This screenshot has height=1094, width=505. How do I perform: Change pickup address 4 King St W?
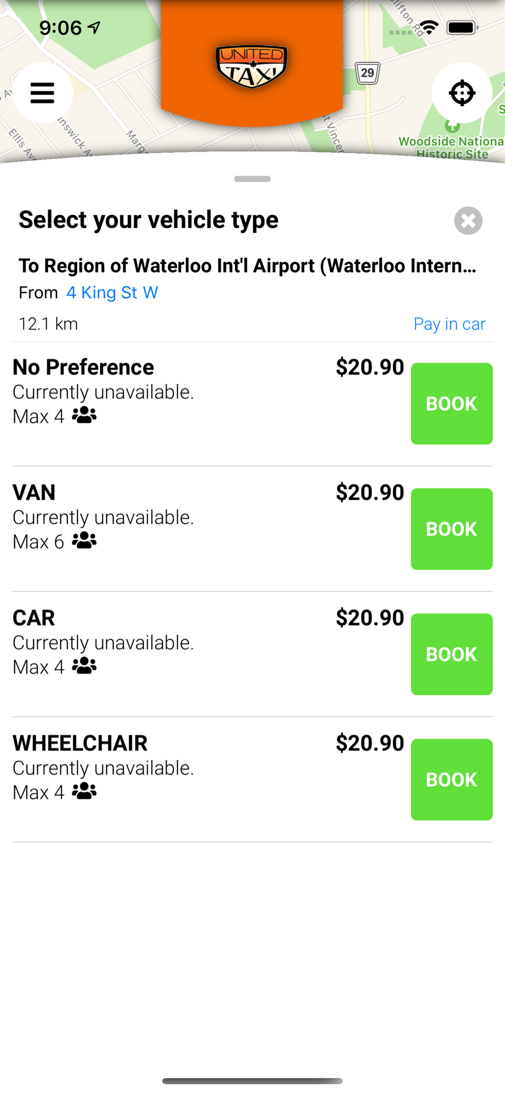tap(112, 293)
